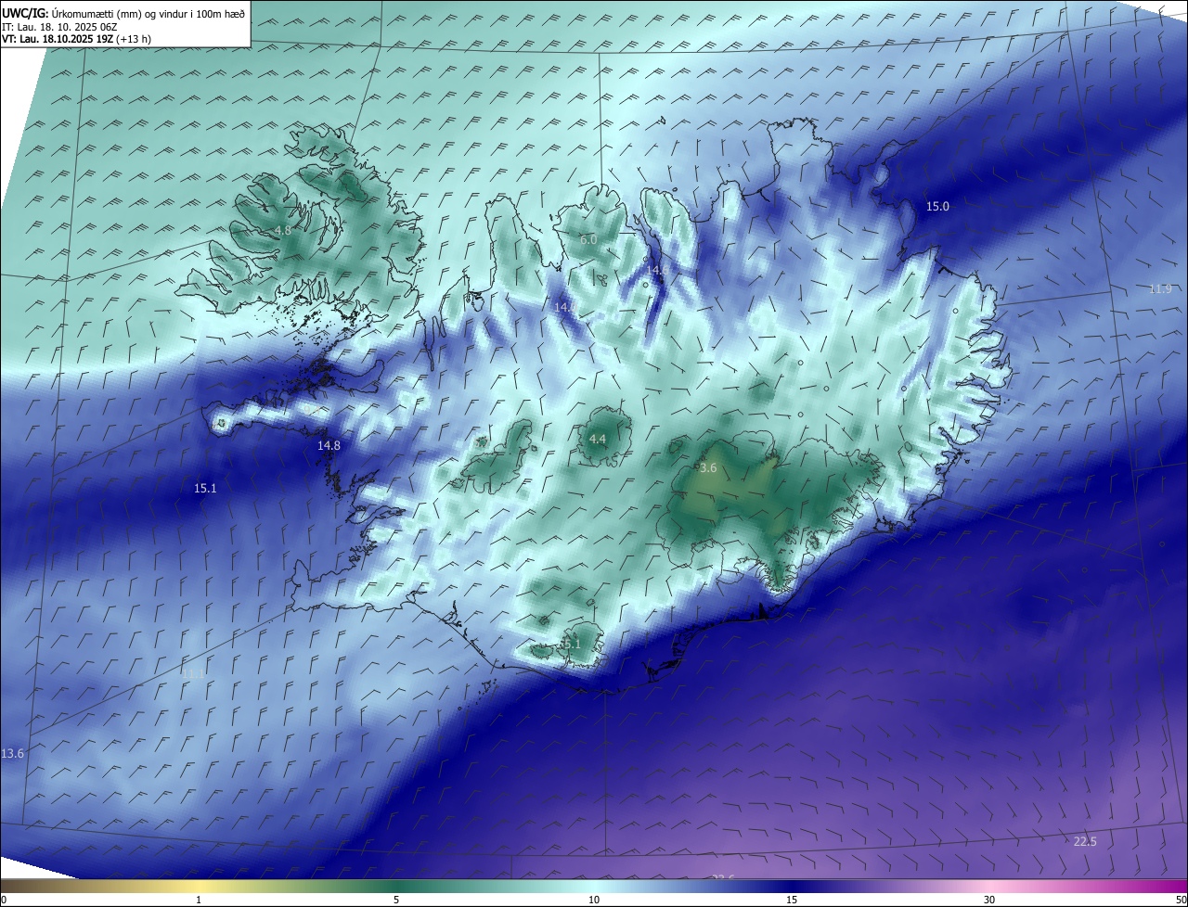
Task: Click the 5.1 value near the south coast
Action: pos(572,644)
